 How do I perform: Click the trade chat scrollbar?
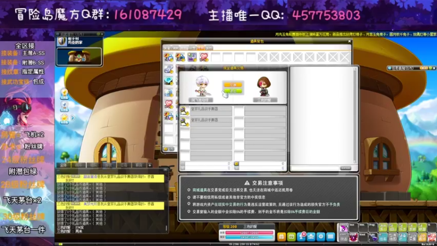click(355, 115)
